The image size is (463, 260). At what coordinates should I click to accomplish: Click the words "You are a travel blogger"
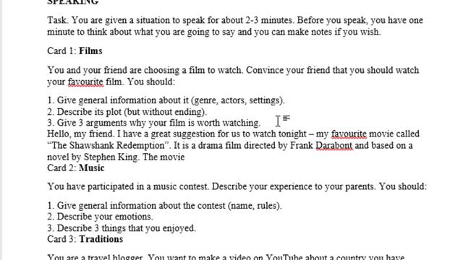coord(95,257)
